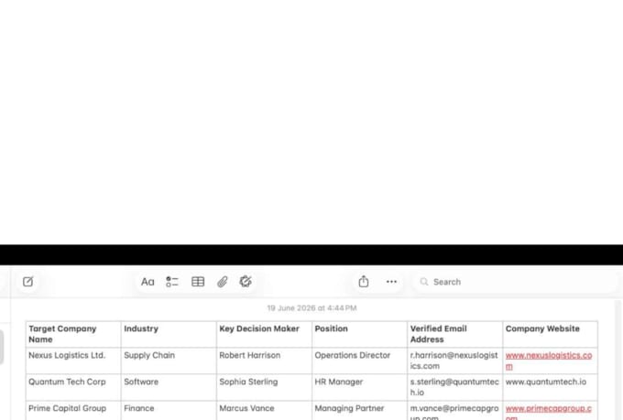This screenshot has height=420, width=623.
Task: Attach a file using paperclip icon
Action: (222, 282)
